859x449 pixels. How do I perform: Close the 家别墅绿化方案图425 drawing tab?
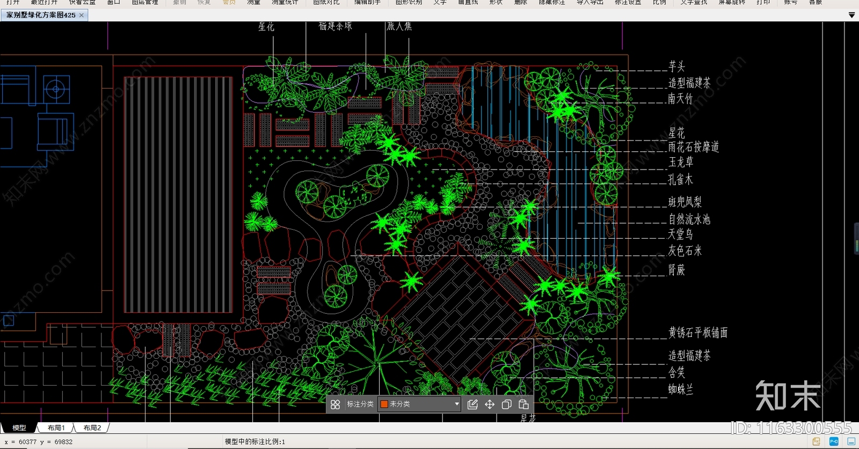click(x=82, y=15)
